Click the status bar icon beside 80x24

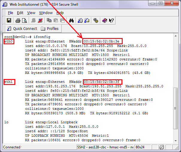pos(161,147)
